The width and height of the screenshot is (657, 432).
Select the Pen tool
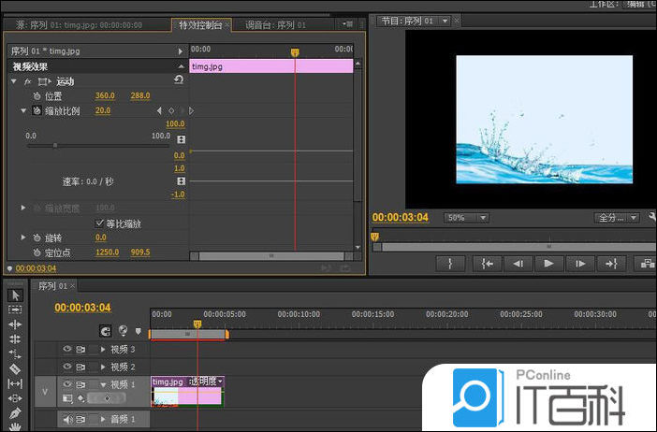[x=15, y=412]
